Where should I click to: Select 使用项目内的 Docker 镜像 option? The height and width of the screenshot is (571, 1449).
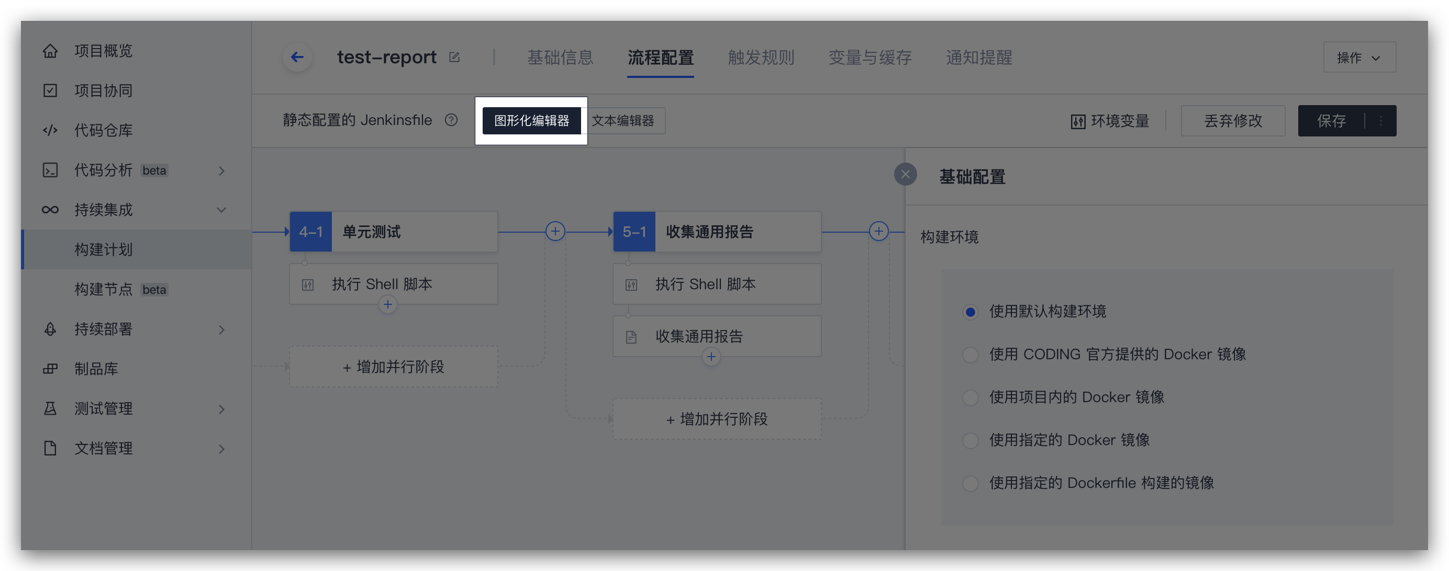pos(971,397)
